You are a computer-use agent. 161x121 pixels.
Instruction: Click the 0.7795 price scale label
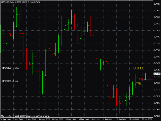[x=157, y=37]
